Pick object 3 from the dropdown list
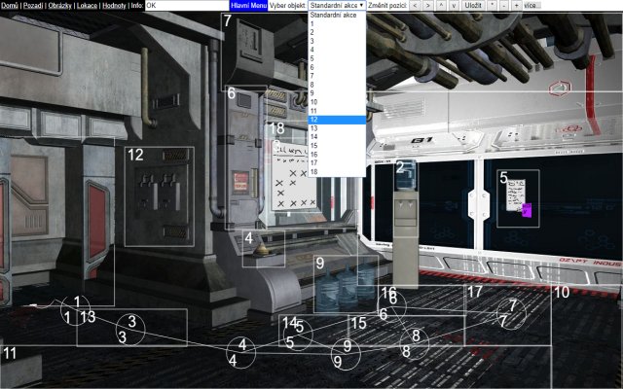Viewport: 623px width, 389px height. coord(337,41)
